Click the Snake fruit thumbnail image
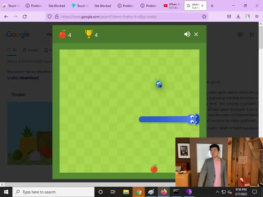The width and height of the screenshot is (263, 197). pyautogui.click(x=30, y=133)
